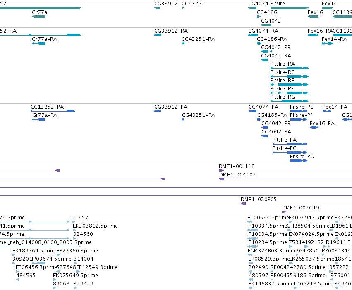Select the Pitslre-RA transcript glyph
This screenshot has width=352, height=290.
[290, 68]
